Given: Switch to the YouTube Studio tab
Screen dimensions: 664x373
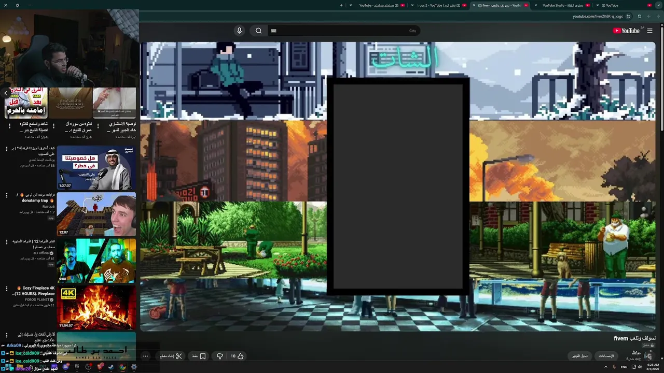Looking at the screenshot, I should (563, 5).
